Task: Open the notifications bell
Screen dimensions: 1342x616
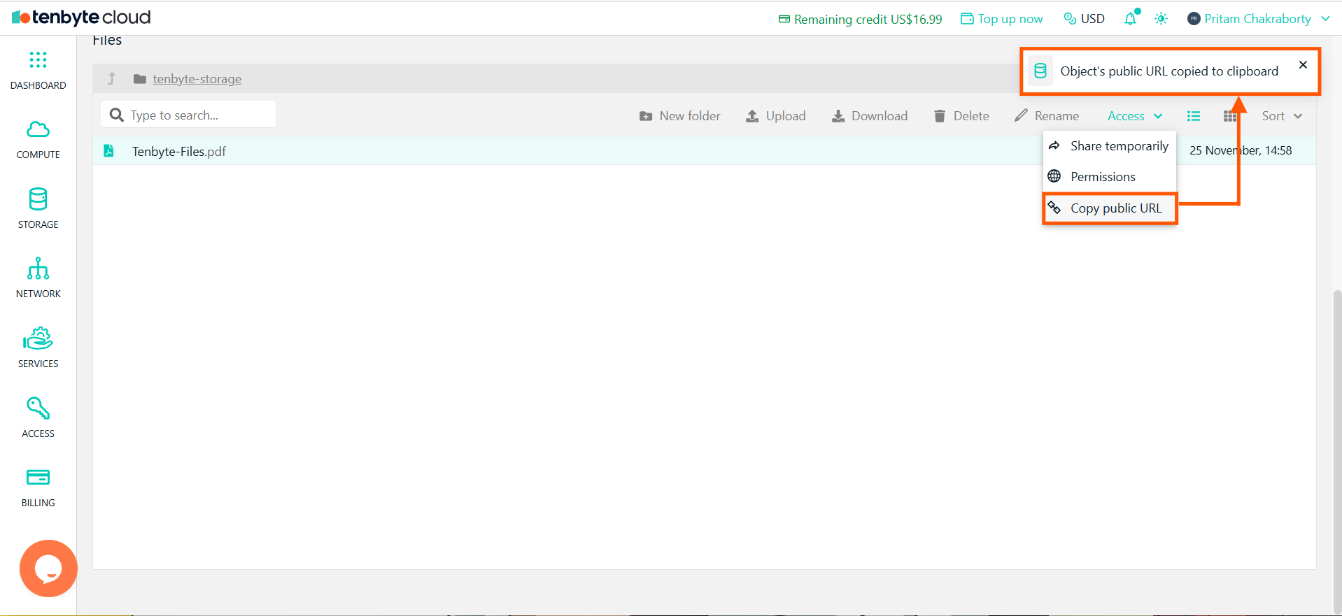Action: click(1131, 18)
